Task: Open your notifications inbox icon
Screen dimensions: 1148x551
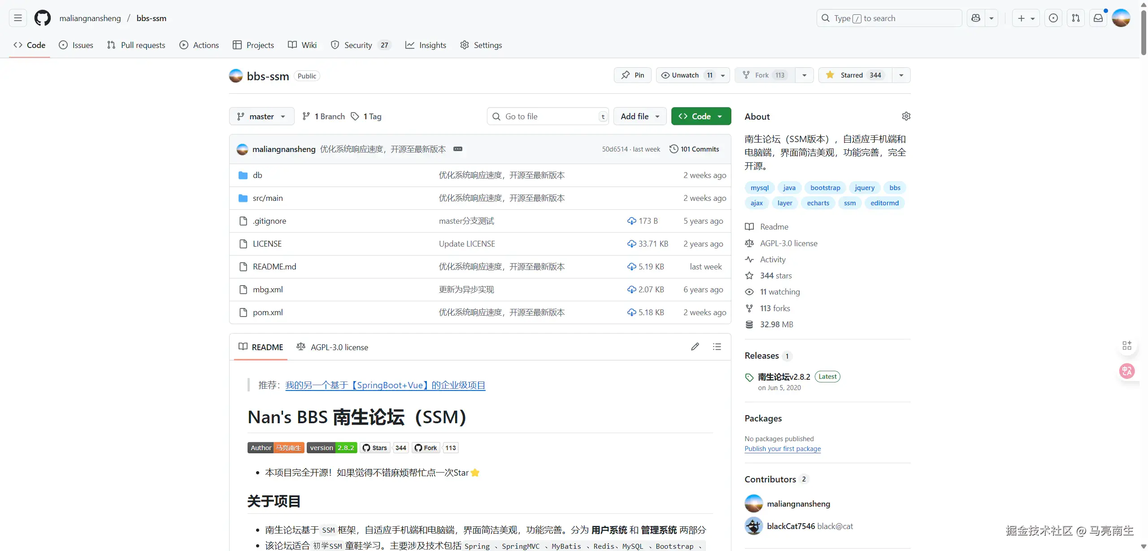Action: pos(1098,18)
